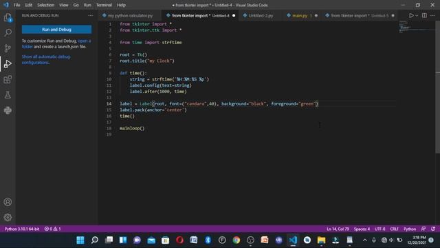Click the code minimap preview

coord(417,27)
